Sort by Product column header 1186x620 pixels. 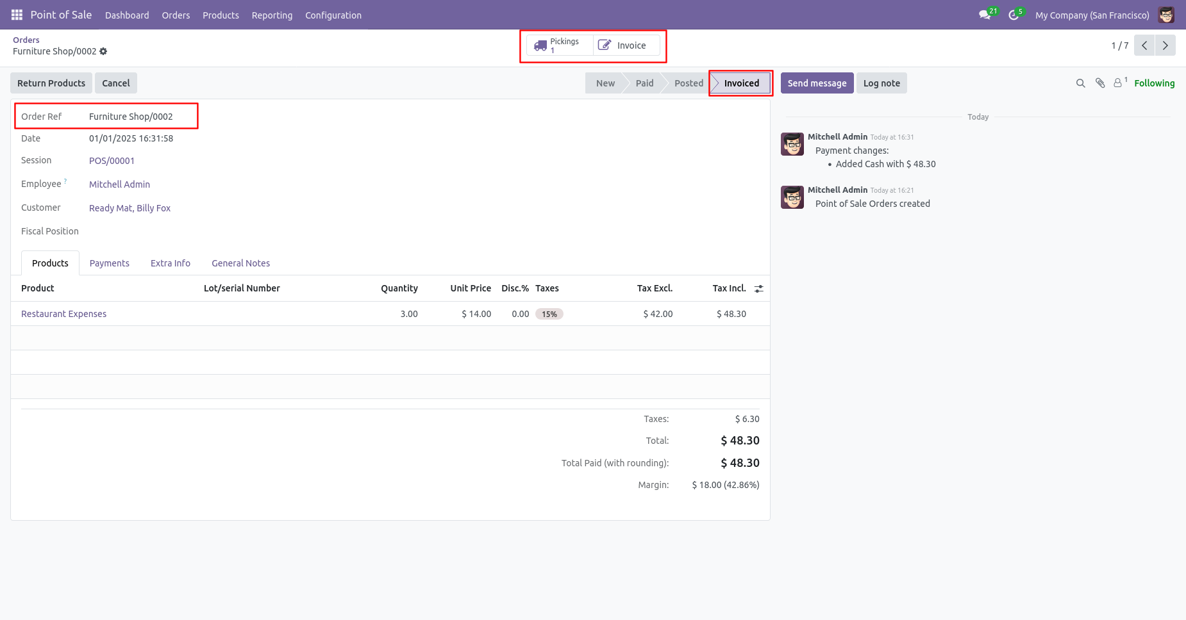pos(38,288)
